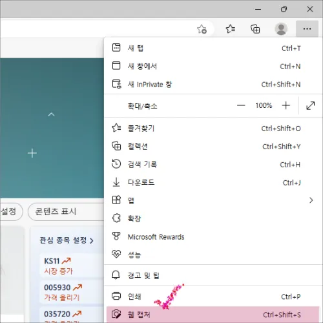
Task: Click the Ctrl+Shift+S shortcut text
Action: 282,315
